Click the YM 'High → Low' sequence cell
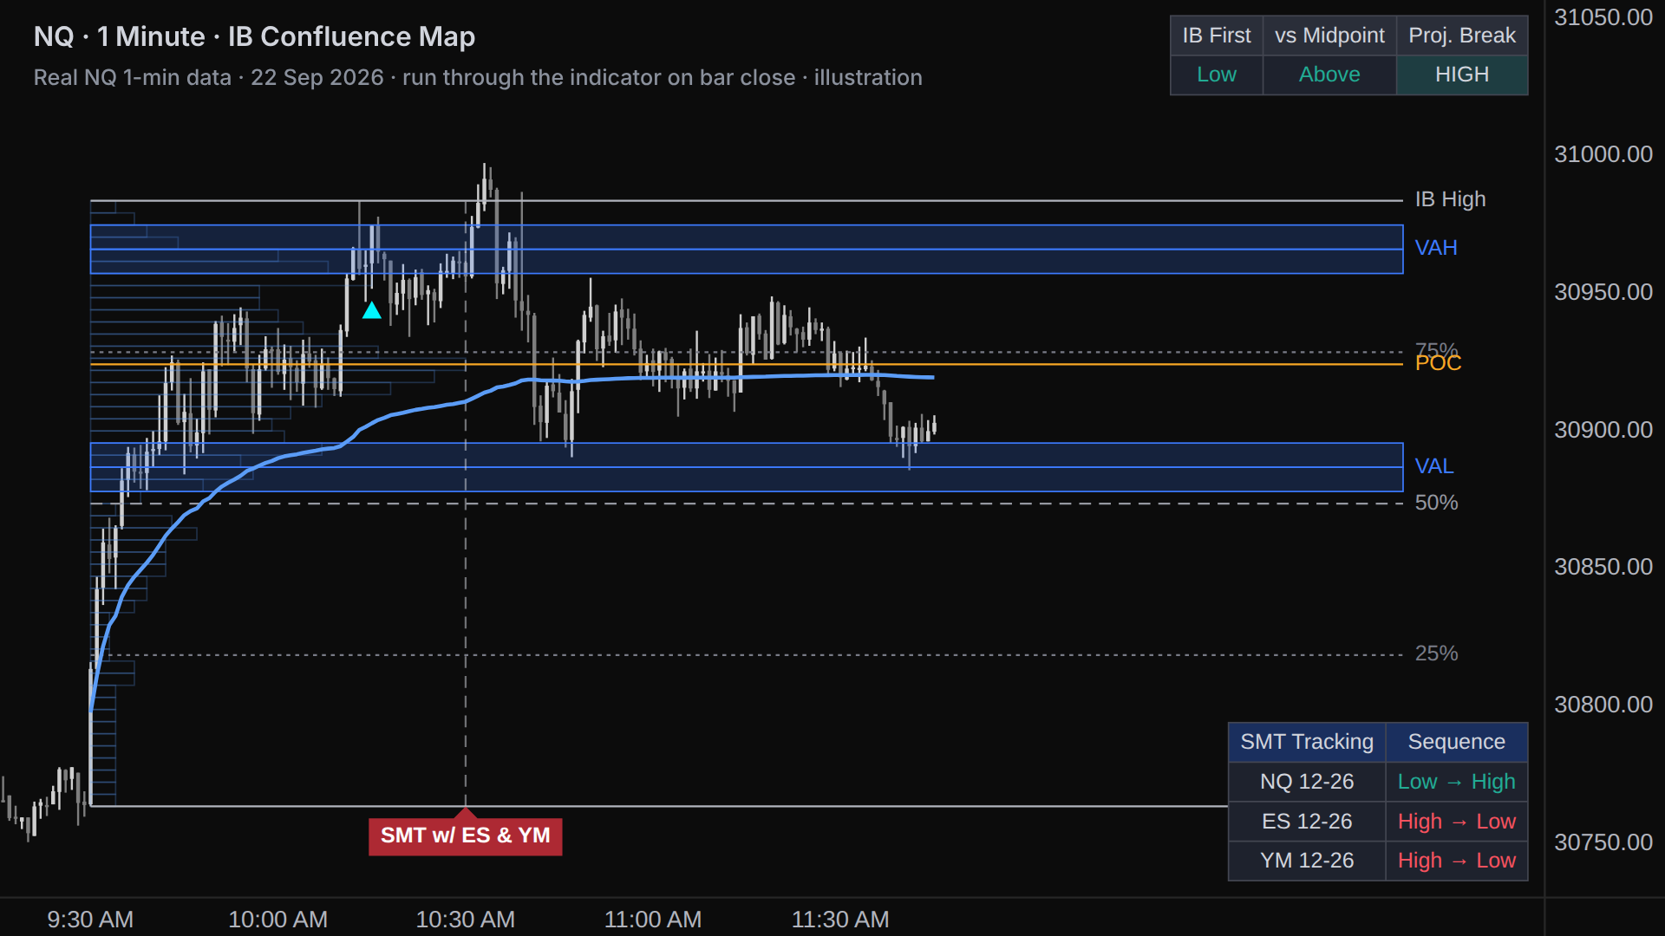Viewport: 1665px width, 936px height. (1457, 861)
